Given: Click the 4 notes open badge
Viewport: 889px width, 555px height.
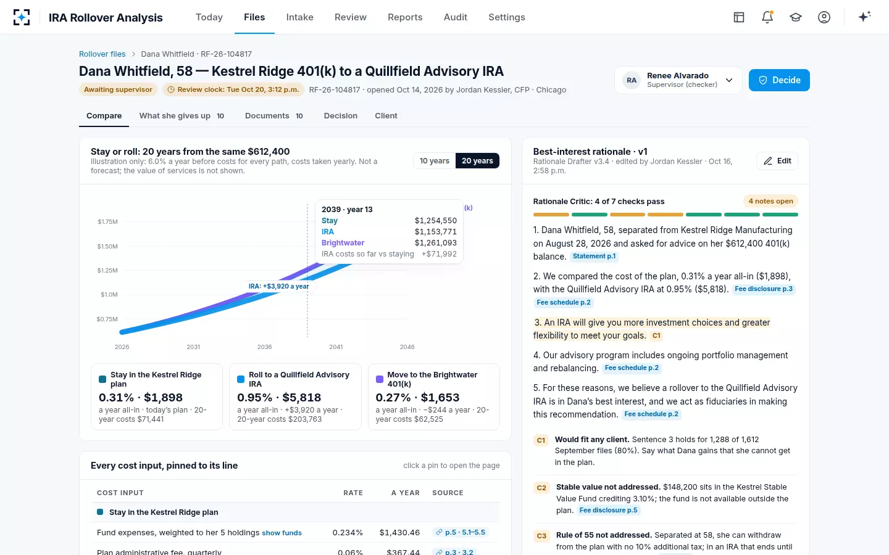Looking at the screenshot, I should point(770,201).
